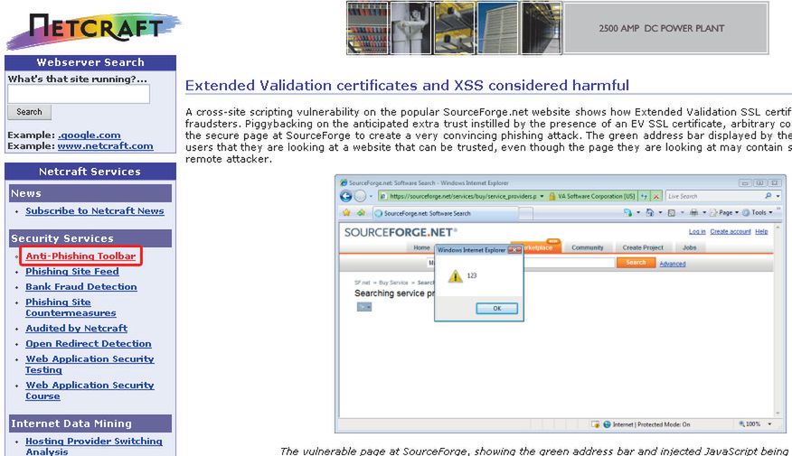Open Subscribe to Netcraft News link
The width and height of the screenshot is (792, 456).
tap(95, 211)
